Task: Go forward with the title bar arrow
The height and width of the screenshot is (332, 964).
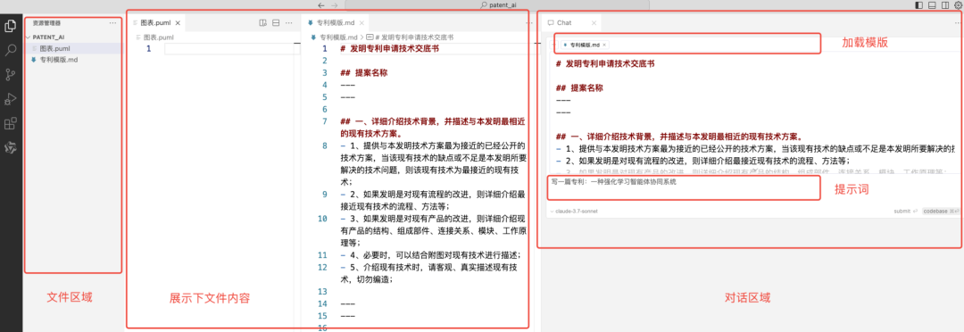Action: tap(334, 5)
